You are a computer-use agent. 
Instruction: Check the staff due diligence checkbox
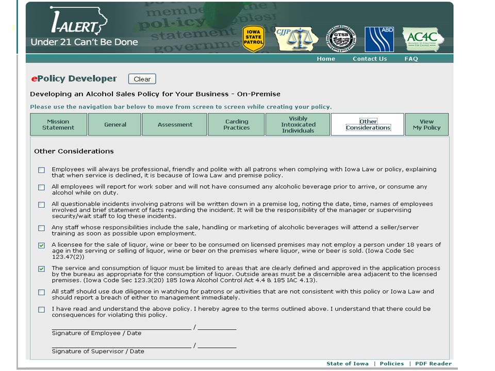(41, 293)
